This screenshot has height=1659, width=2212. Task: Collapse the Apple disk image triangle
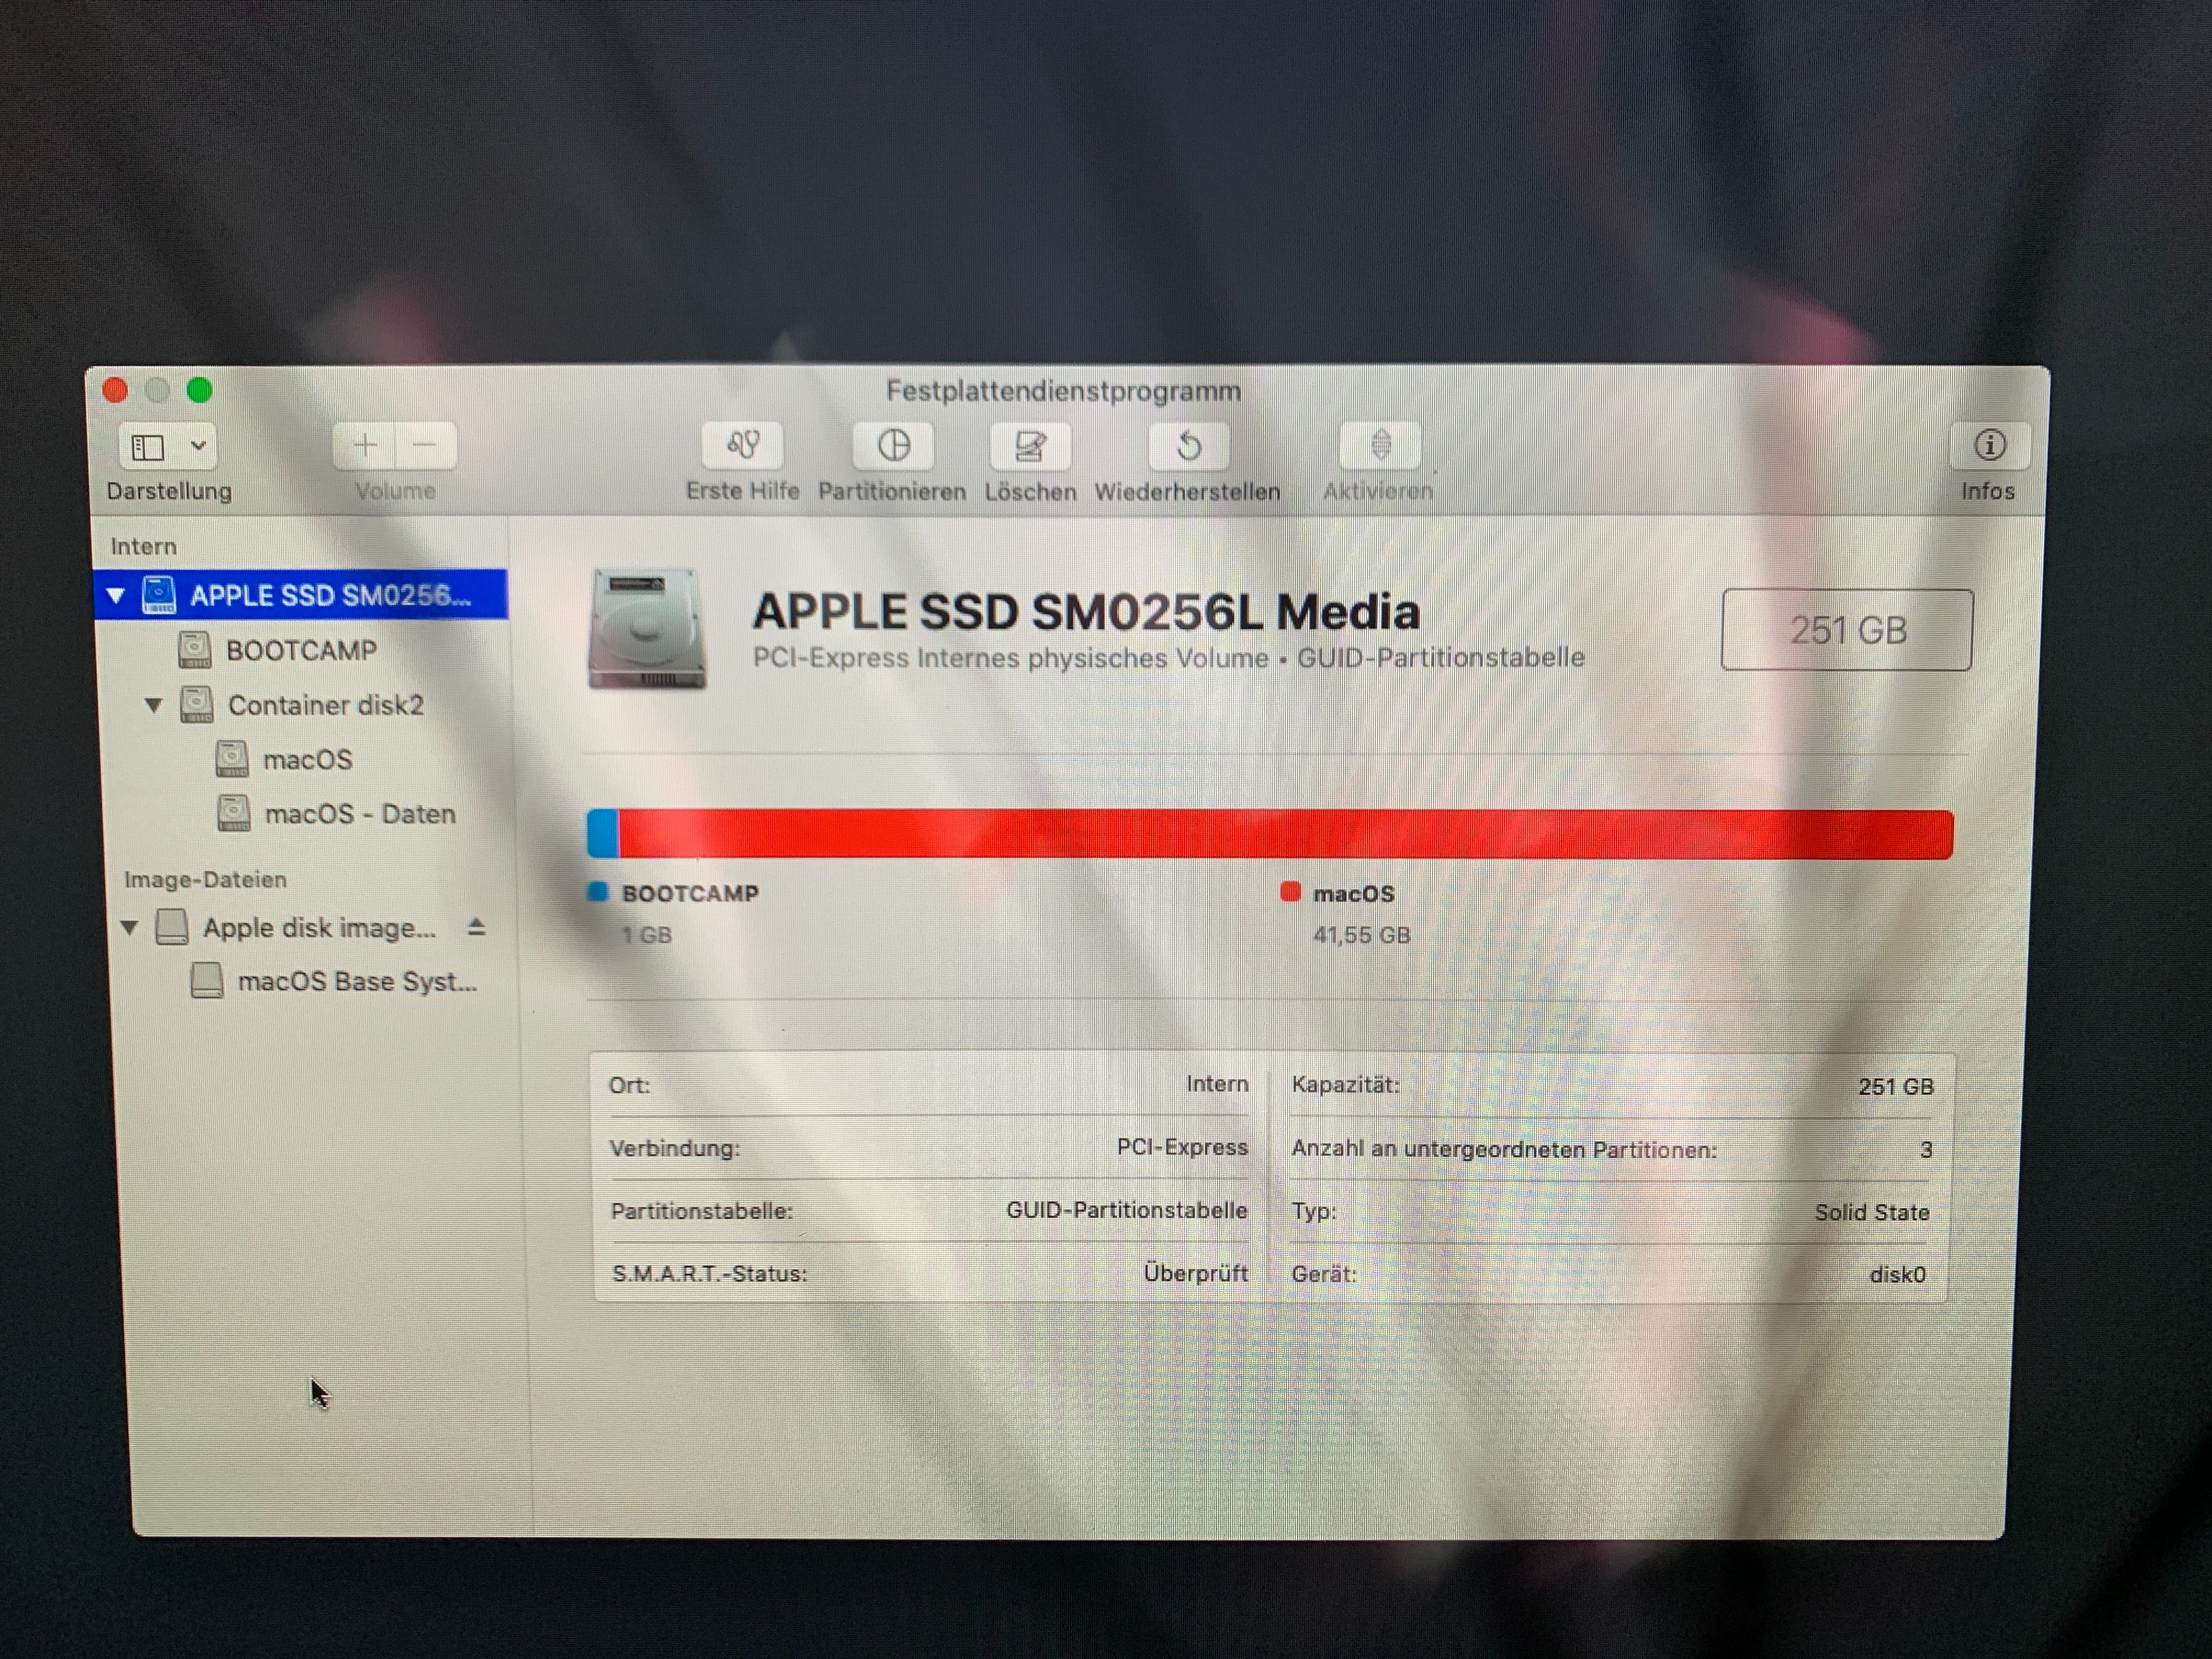click(129, 928)
